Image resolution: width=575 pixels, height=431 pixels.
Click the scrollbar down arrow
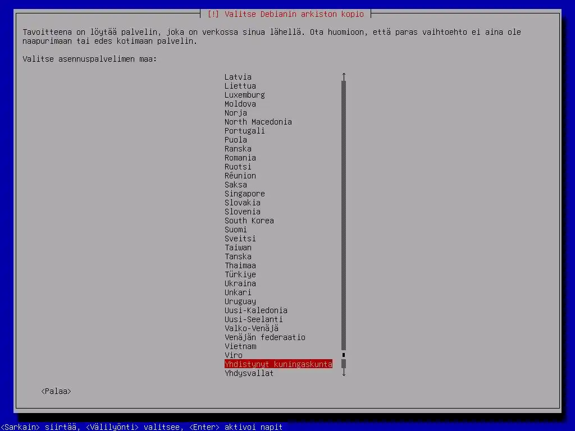[x=344, y=373]
